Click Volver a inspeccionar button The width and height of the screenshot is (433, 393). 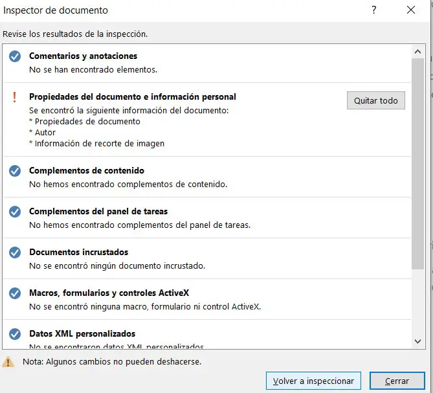coord(313,381)
